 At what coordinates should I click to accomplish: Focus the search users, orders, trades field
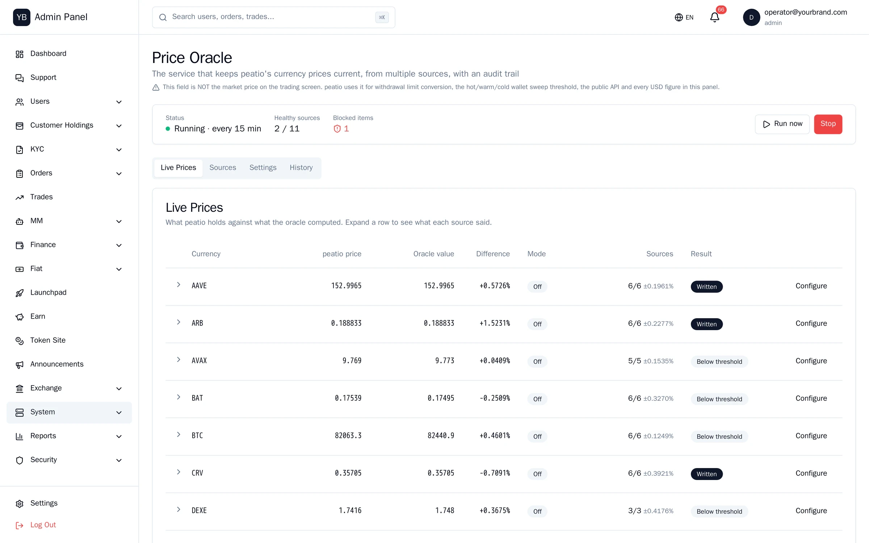point(273,17)
